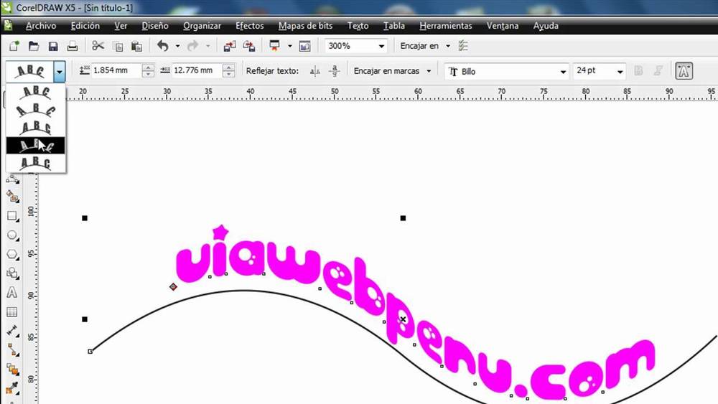Cut the selection with the scissors icon
Screen dimensions: 718x404
(98, 46)
